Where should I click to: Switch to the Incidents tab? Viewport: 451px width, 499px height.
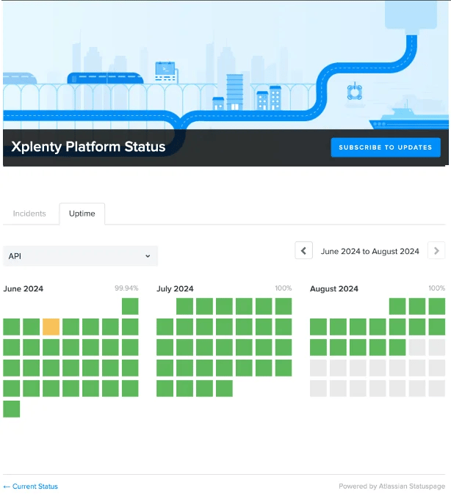coord(29,214)
